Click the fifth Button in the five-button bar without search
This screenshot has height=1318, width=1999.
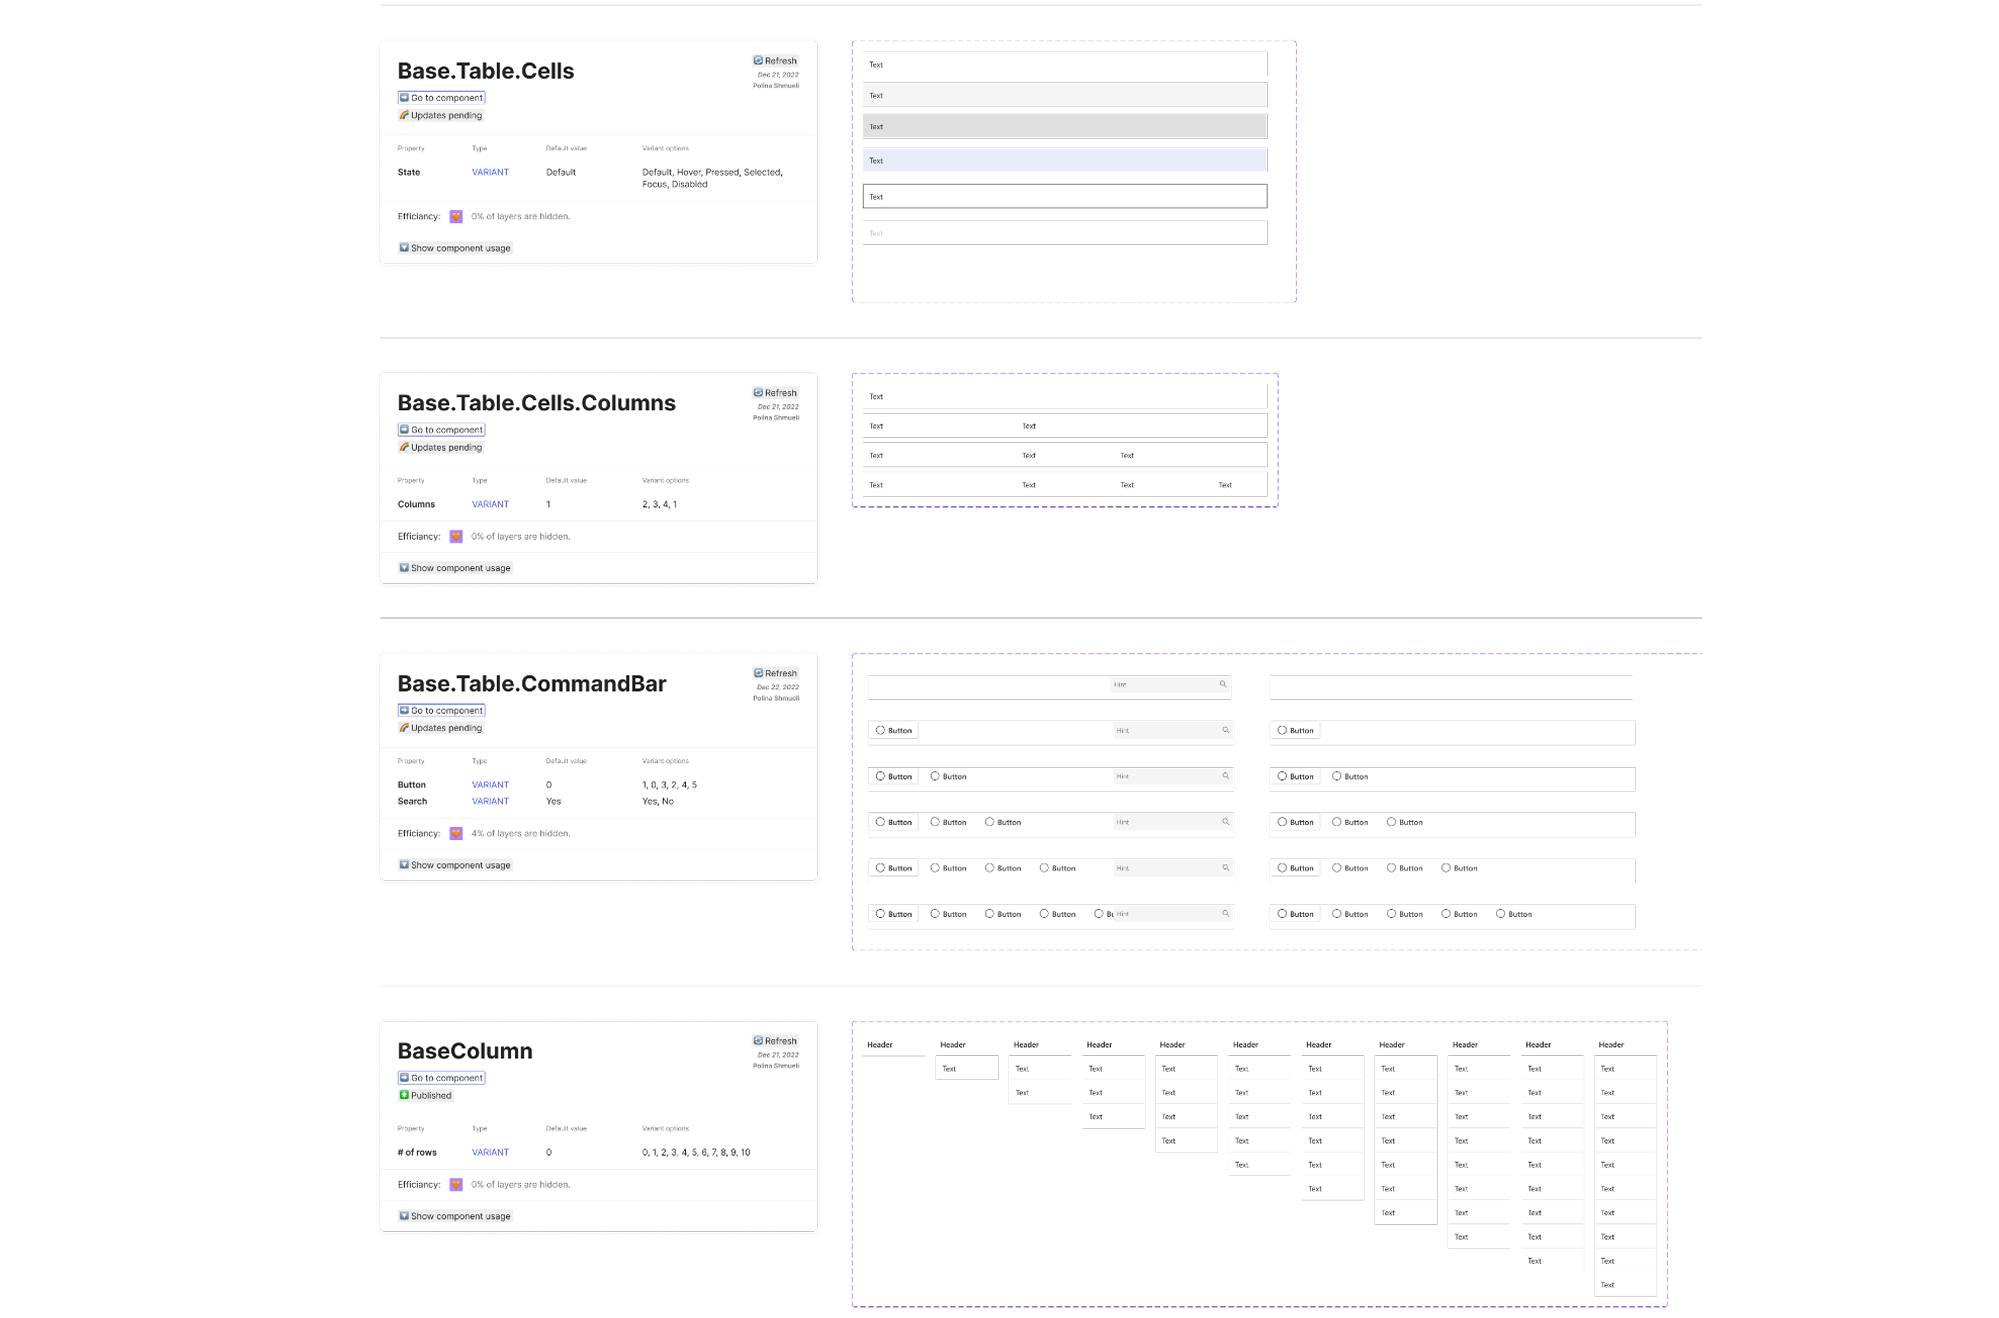point(1513,914)
